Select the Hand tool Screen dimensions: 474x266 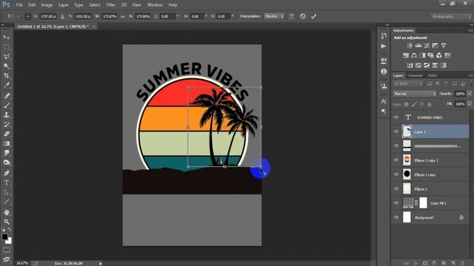click(x=7, y=212)
